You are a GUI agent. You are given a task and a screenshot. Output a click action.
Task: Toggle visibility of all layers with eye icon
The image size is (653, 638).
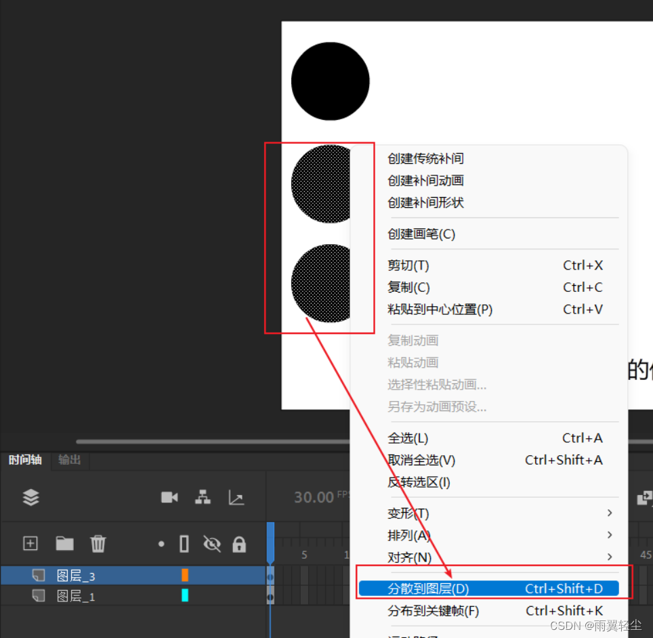tap(212, 545)
